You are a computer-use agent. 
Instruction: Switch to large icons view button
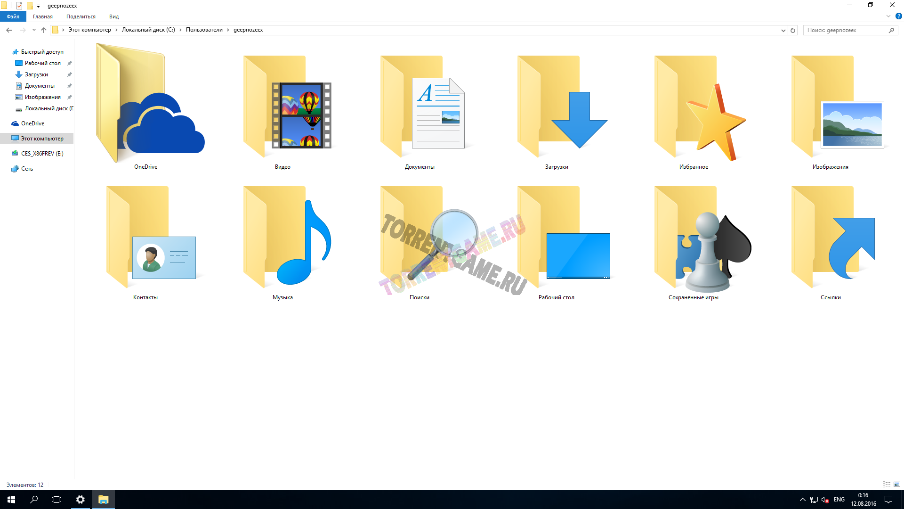pos(897,484)
